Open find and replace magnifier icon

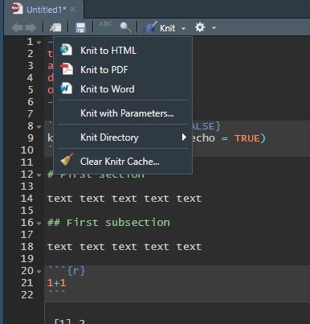[125, 27]
